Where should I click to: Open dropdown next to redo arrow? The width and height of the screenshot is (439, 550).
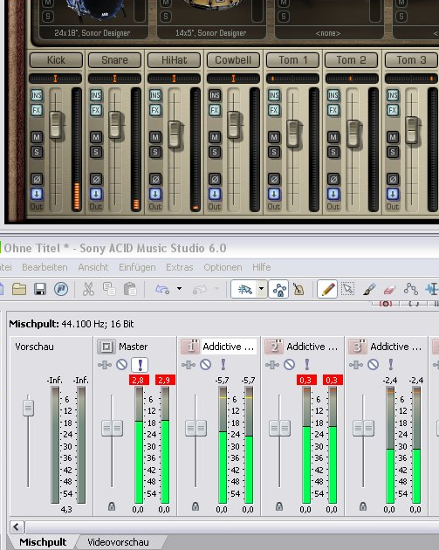(216, 289)
